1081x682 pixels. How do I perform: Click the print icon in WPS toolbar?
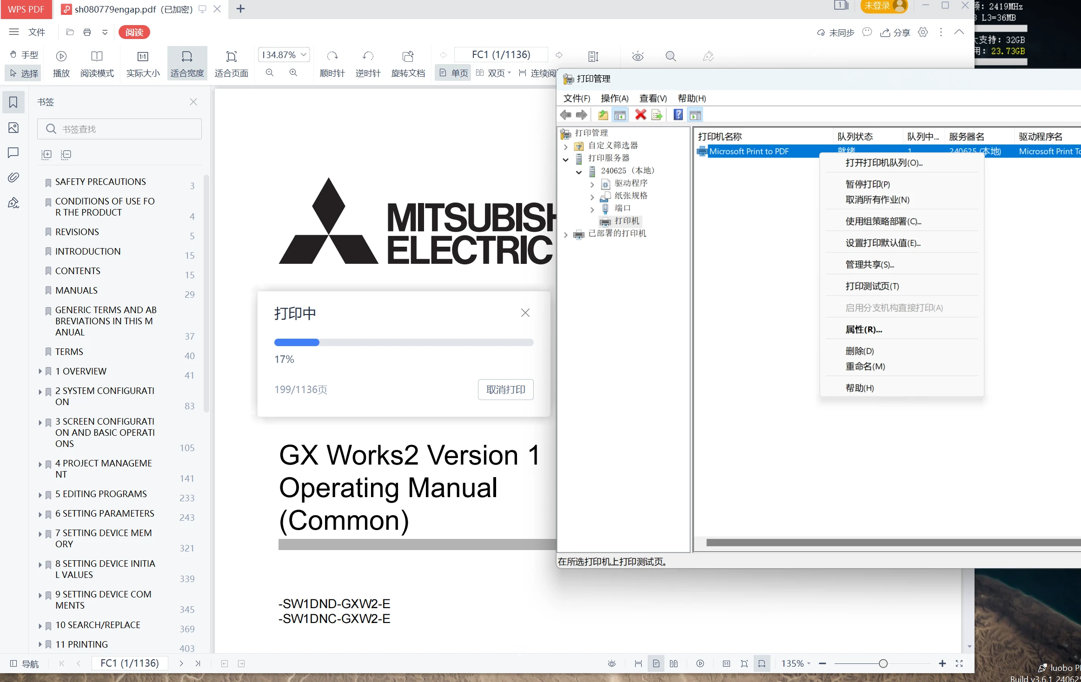tap(87, 32)
